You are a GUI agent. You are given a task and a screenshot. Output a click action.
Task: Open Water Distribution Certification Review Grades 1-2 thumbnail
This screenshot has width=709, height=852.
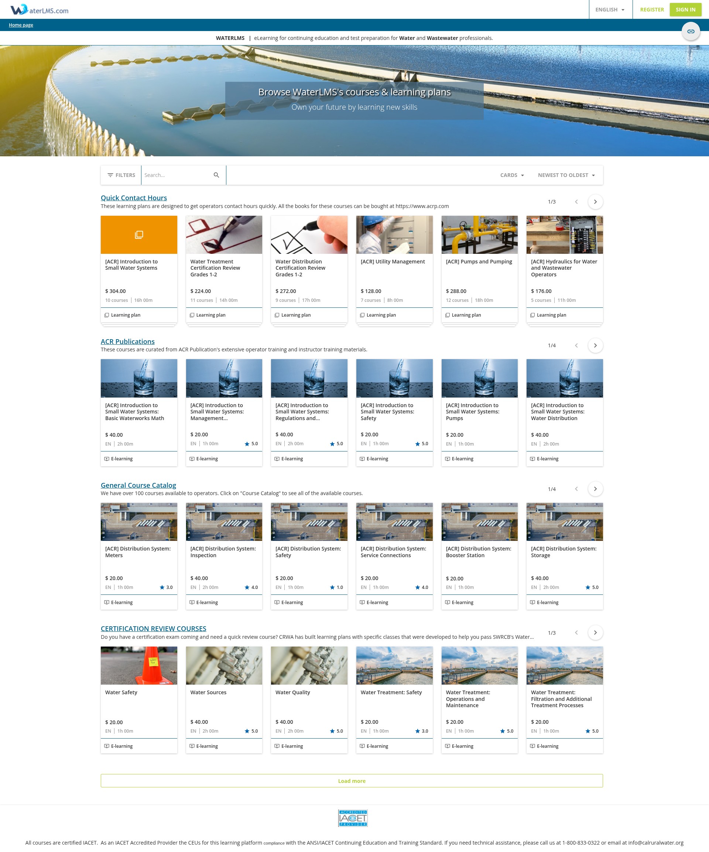[x=309, y=235]
